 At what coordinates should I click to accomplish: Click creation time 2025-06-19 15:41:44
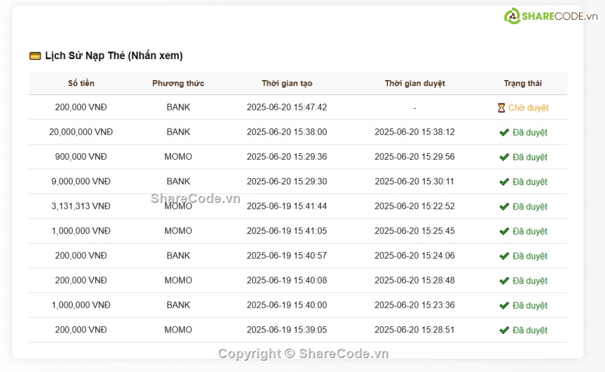click(x=287, y=207)
